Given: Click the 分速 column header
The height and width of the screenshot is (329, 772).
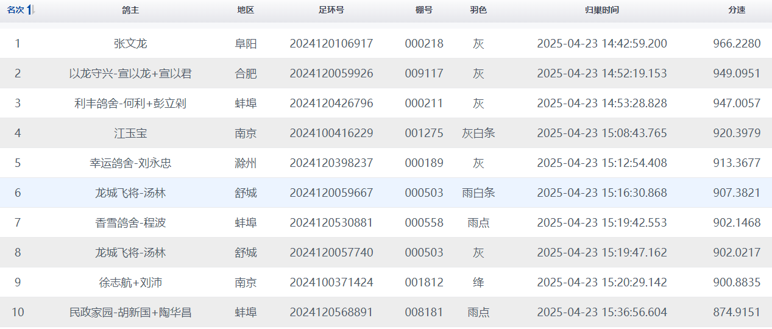Looking at the screenshot, I should point(736,10).
